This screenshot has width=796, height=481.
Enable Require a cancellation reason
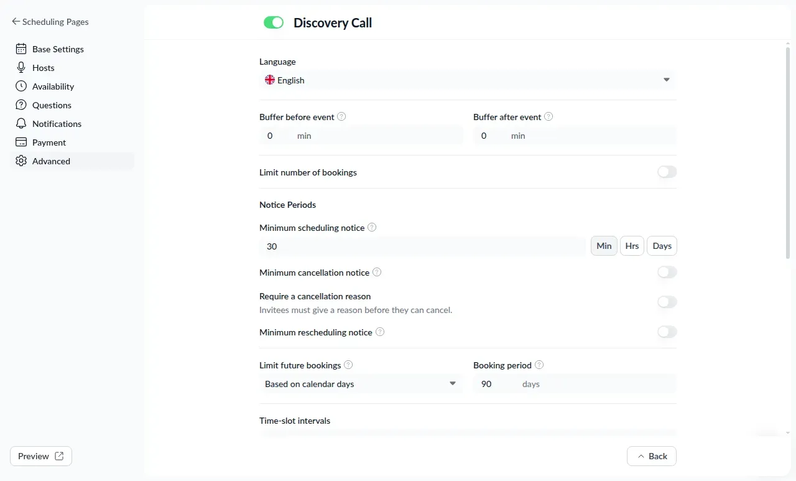coord(667,302)
